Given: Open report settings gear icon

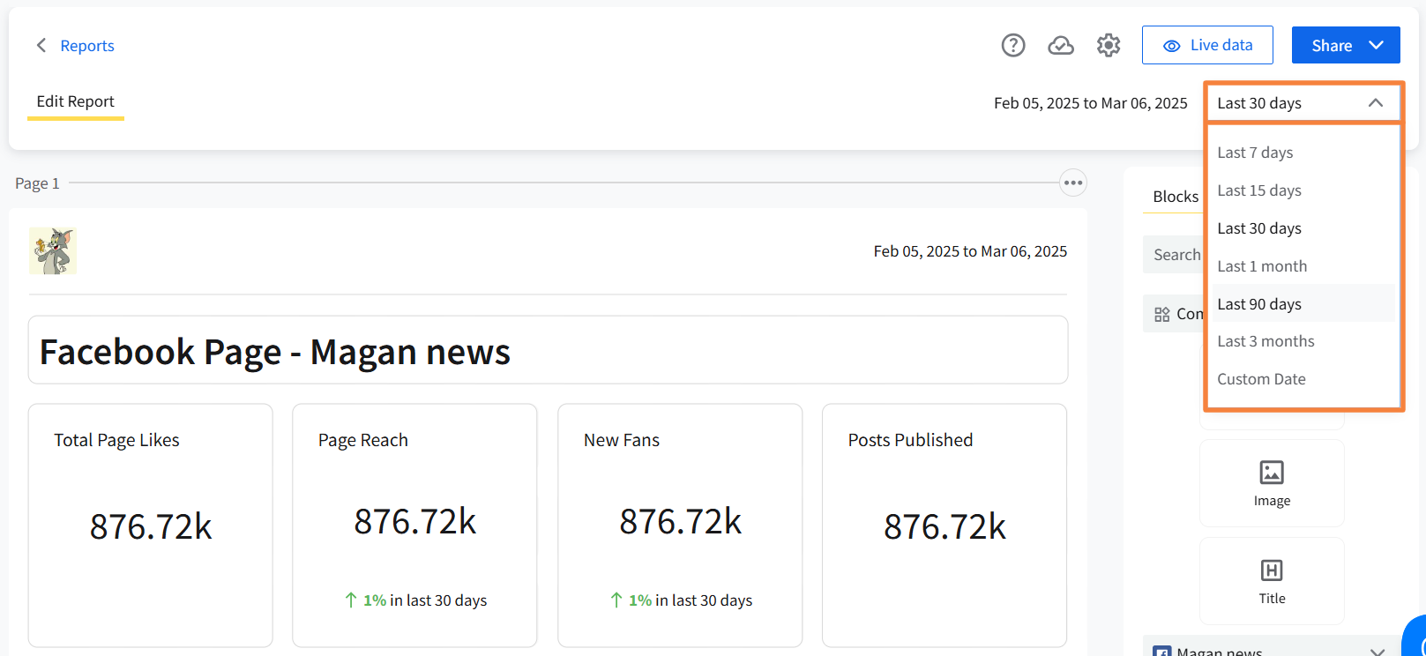Looking at the screenshot, I should point(1108,45).
